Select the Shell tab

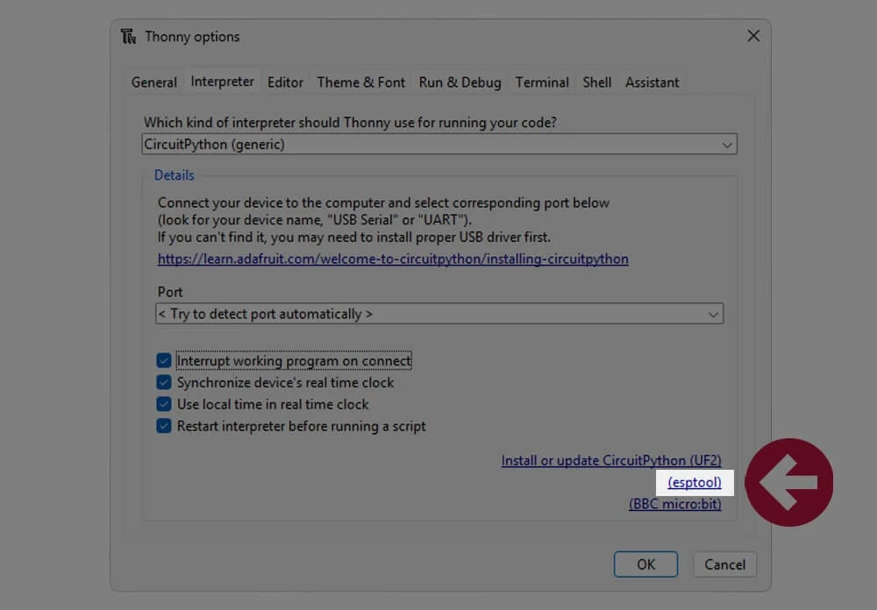tap(596, 82)
